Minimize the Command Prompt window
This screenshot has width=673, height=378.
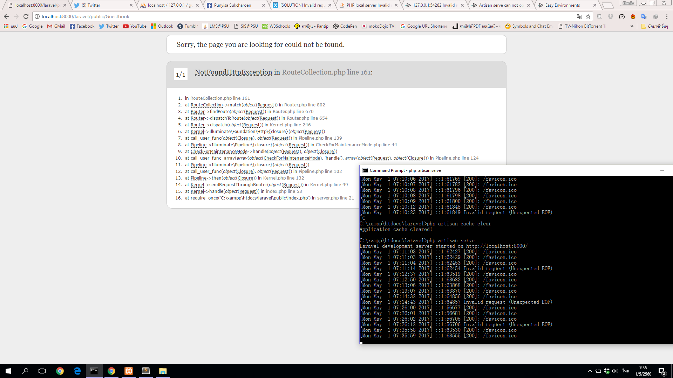tap(662, 170)
